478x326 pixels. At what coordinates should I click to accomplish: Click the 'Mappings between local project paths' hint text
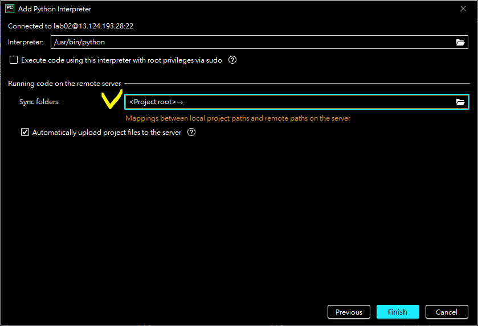(238, 118)
